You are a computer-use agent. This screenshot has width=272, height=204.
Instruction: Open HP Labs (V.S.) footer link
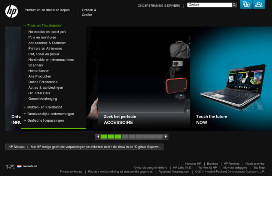[x=183, y=168]
